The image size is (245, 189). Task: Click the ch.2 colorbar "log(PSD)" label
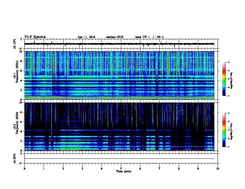[231, 132]
